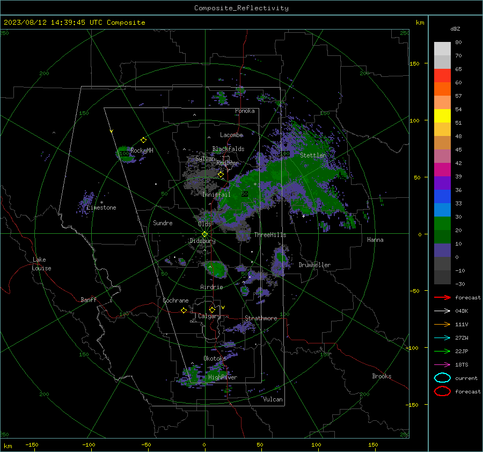Viewport: 483px width, 452px height.
Task: Click the Lake Louise label
Action: (x=41, y=264)
